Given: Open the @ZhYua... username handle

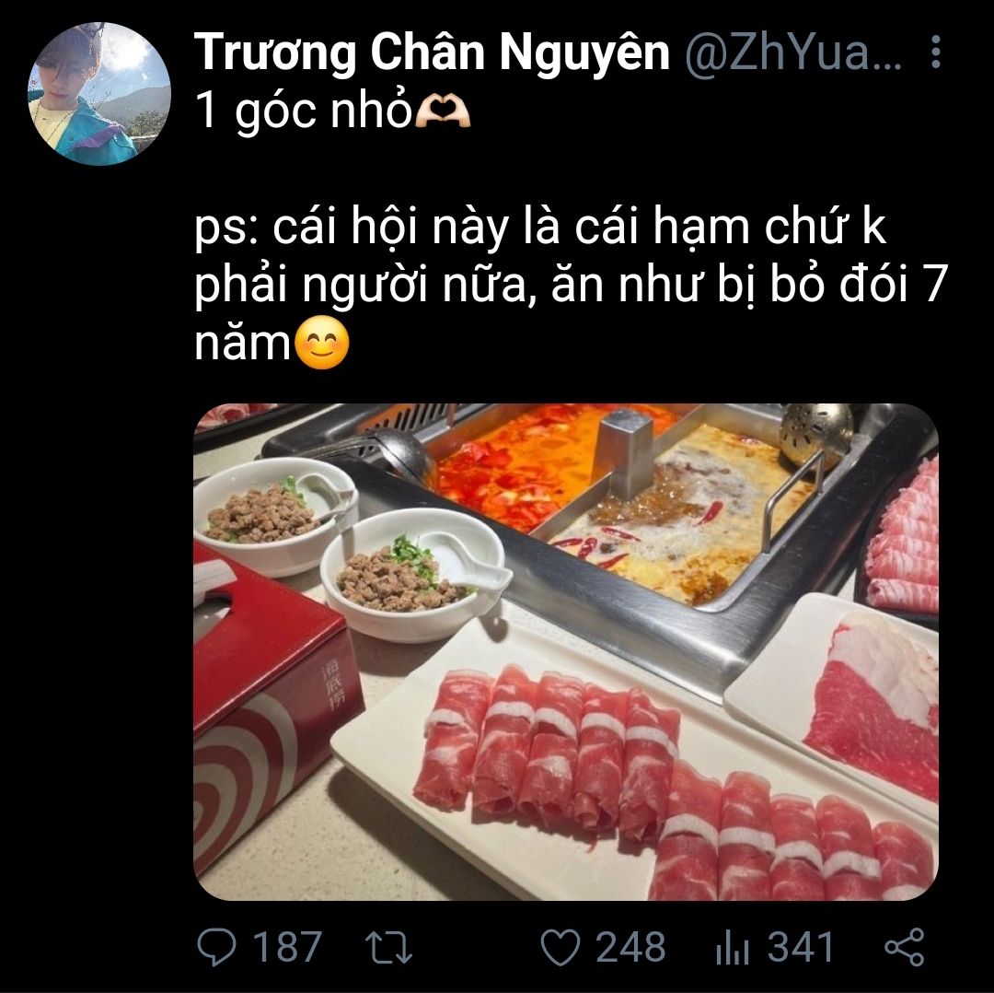Looking at the screenshot, I should point(793,53).
